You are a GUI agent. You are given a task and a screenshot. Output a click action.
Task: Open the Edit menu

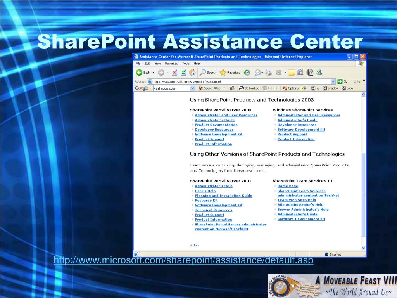(x=147, y=64)
